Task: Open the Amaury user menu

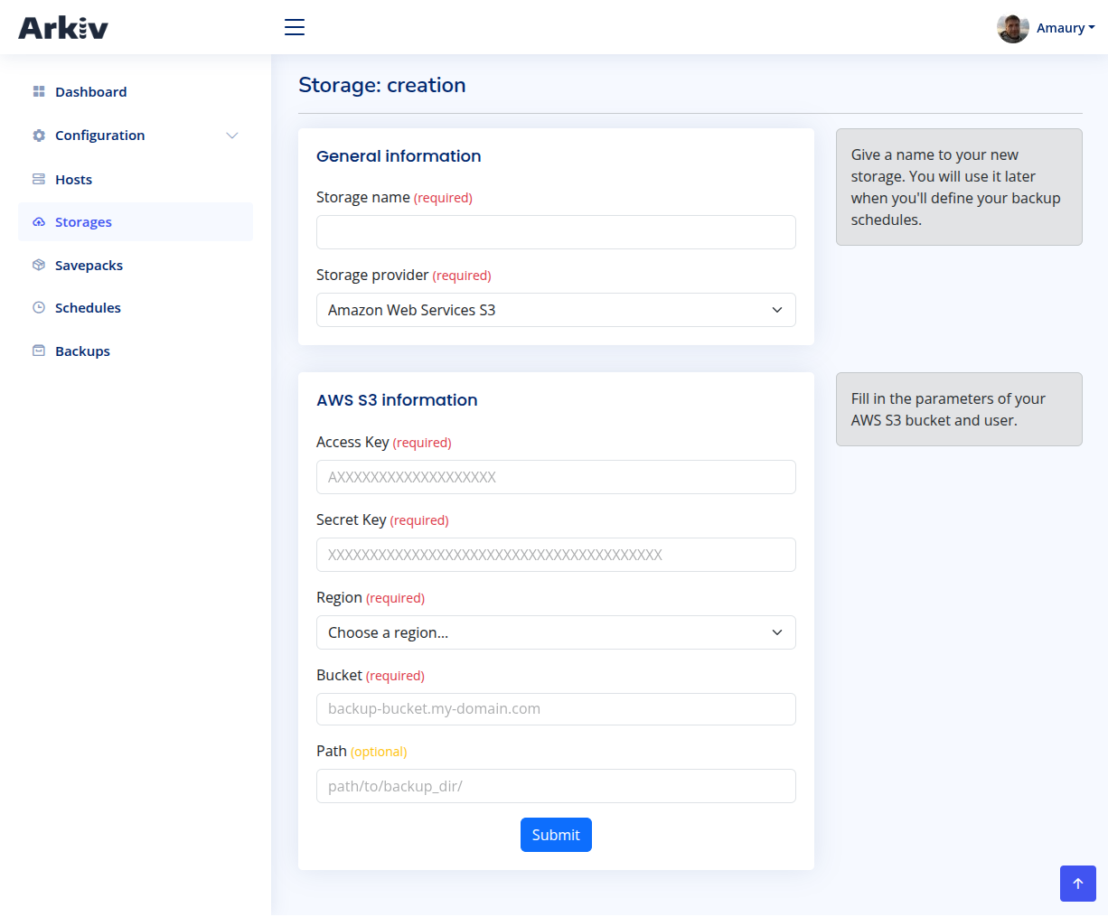Action: click(x=1065, y=28)
